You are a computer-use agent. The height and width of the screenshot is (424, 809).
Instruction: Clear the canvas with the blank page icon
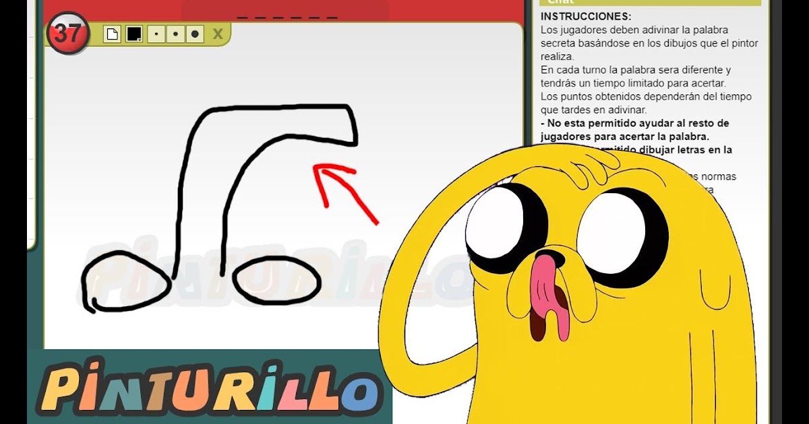coord(112,34)
